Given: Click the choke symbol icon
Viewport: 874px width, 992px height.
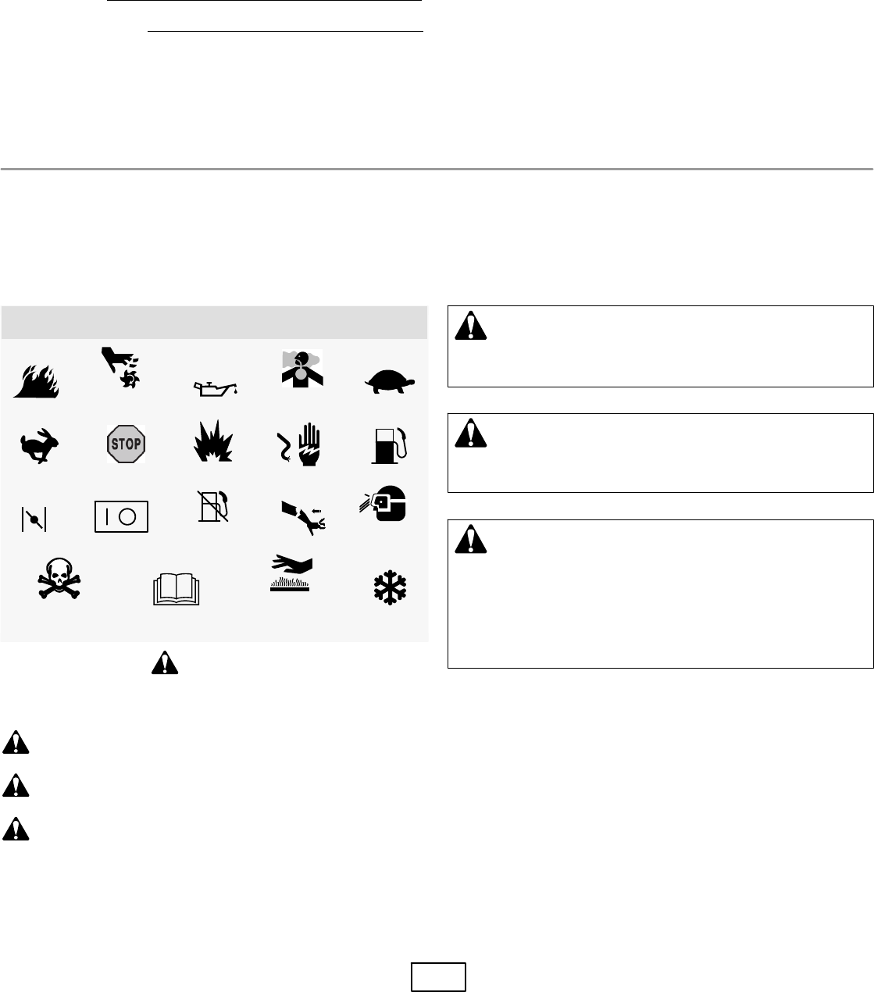Looking at the screenshot, I should (x=33, y=519).
